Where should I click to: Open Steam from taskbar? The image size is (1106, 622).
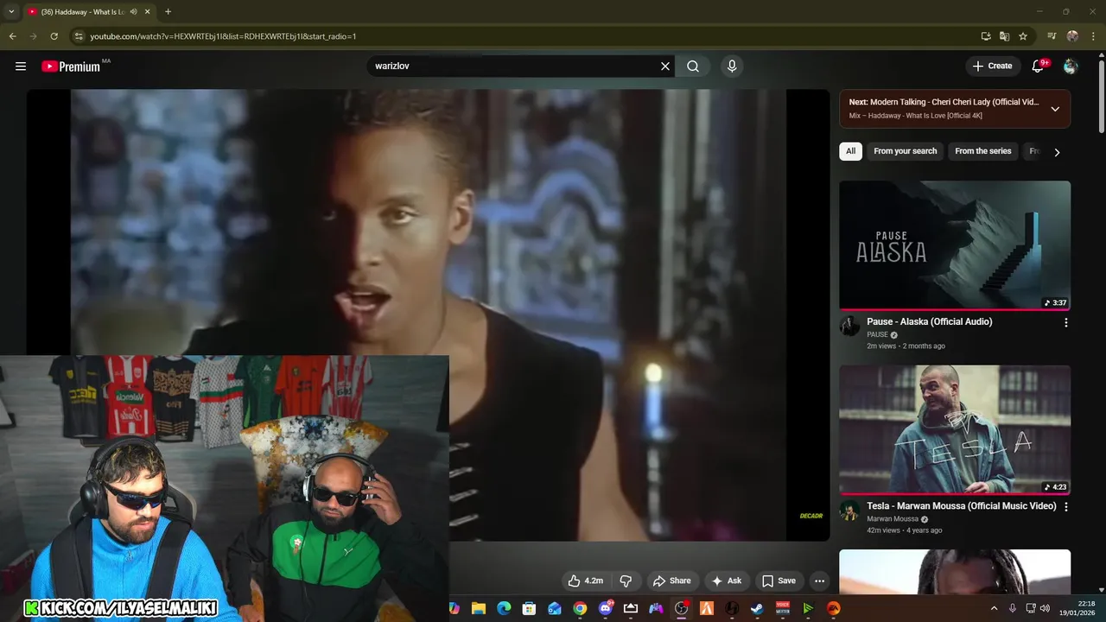click(757, 608)
